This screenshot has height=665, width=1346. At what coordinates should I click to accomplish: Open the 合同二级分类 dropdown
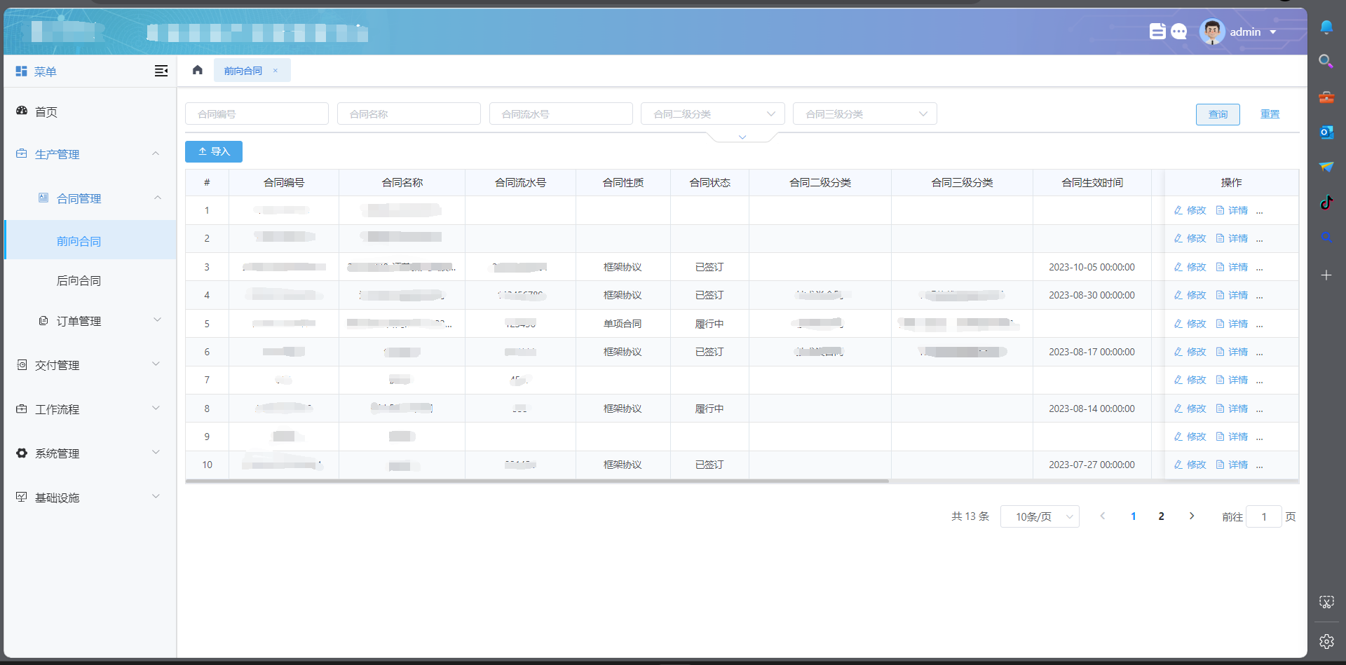click(712, 114)
